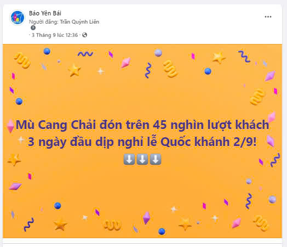Click the blue ball at the post's top-left

pyautogui.click(x=47, y=51)
